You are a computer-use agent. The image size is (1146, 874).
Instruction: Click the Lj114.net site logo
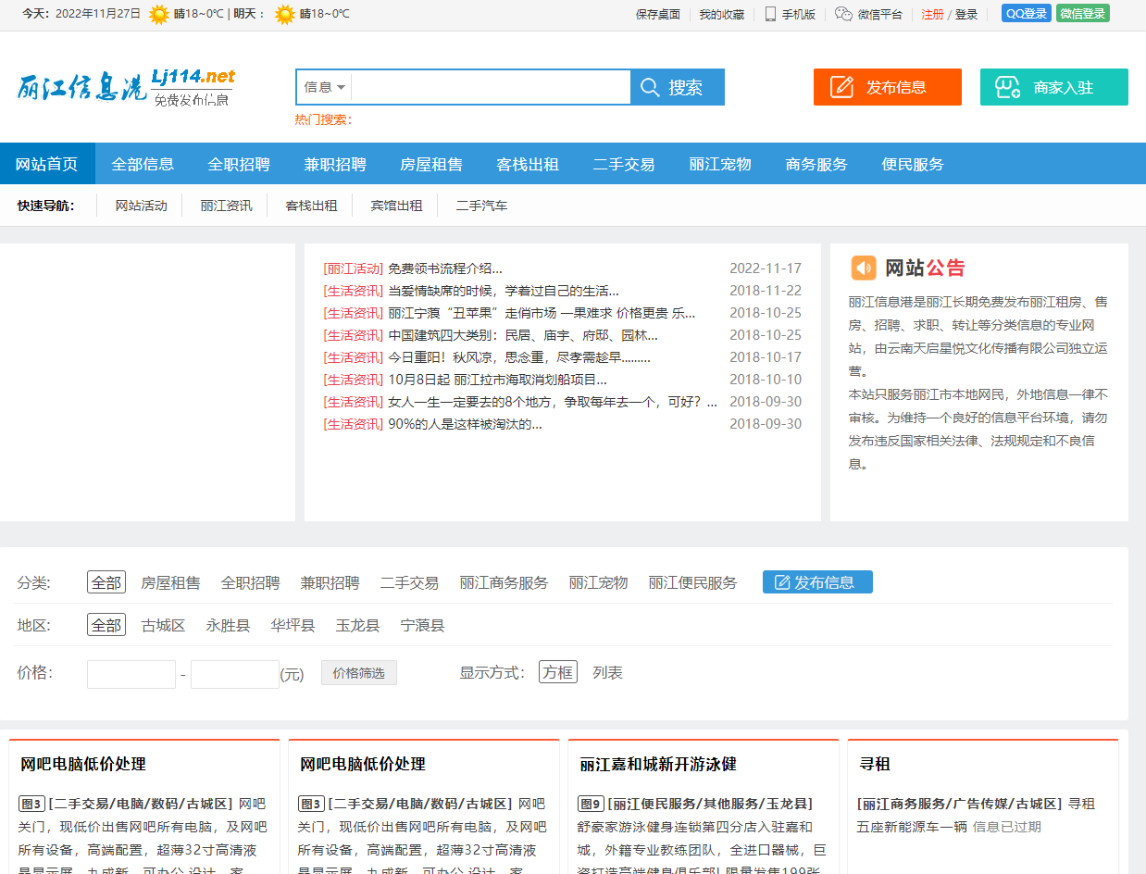[126, 88]
